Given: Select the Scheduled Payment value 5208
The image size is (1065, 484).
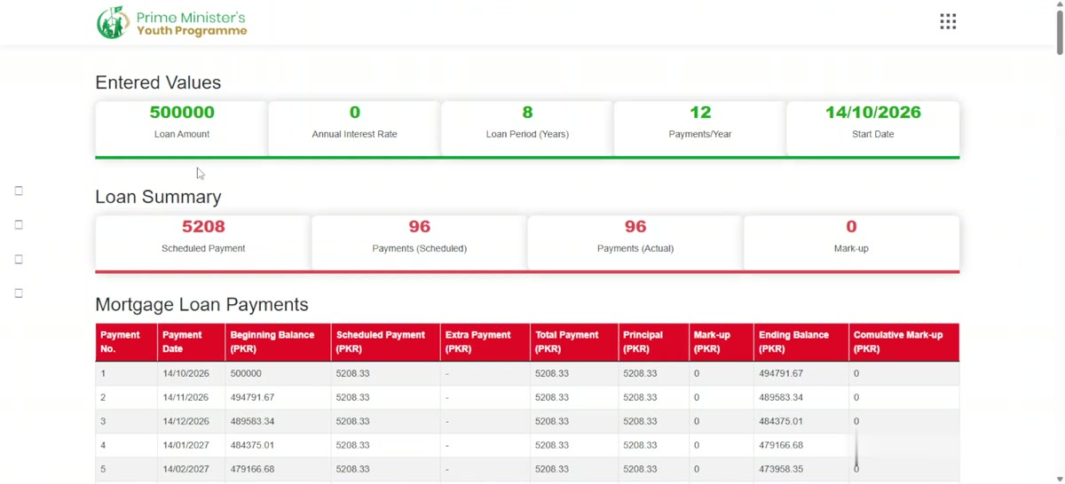Looking at the screenshot, I should point(203,227).
